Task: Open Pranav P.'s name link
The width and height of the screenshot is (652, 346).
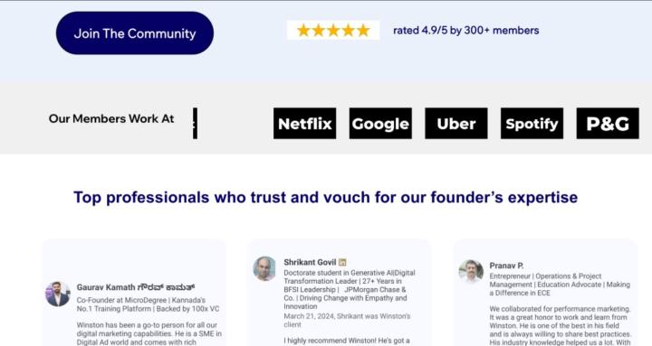Action: [x=506, y=266]
